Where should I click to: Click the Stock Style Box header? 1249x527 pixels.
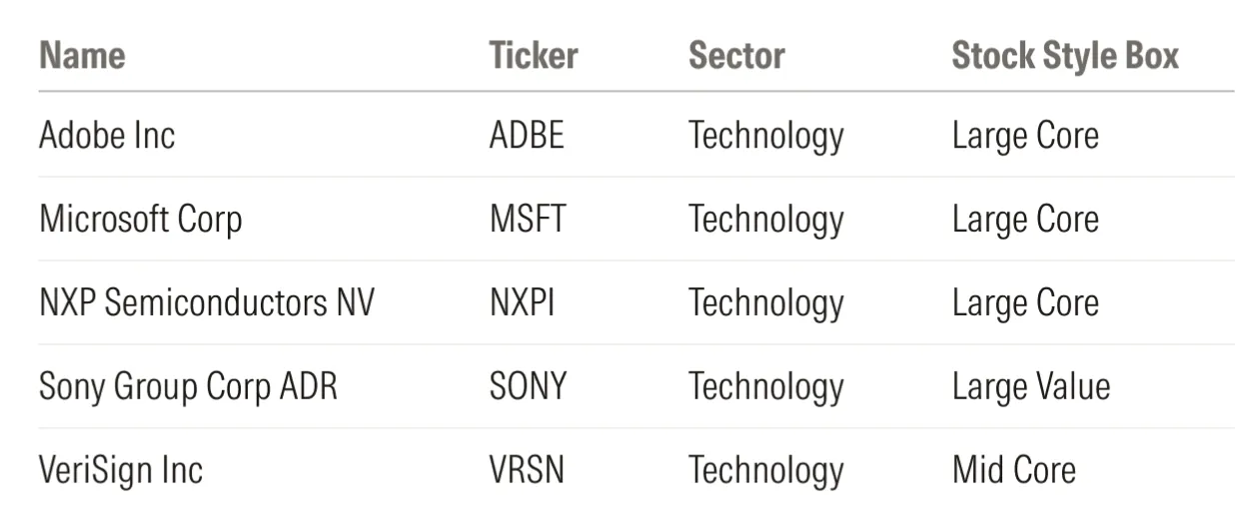(1065, 56)
